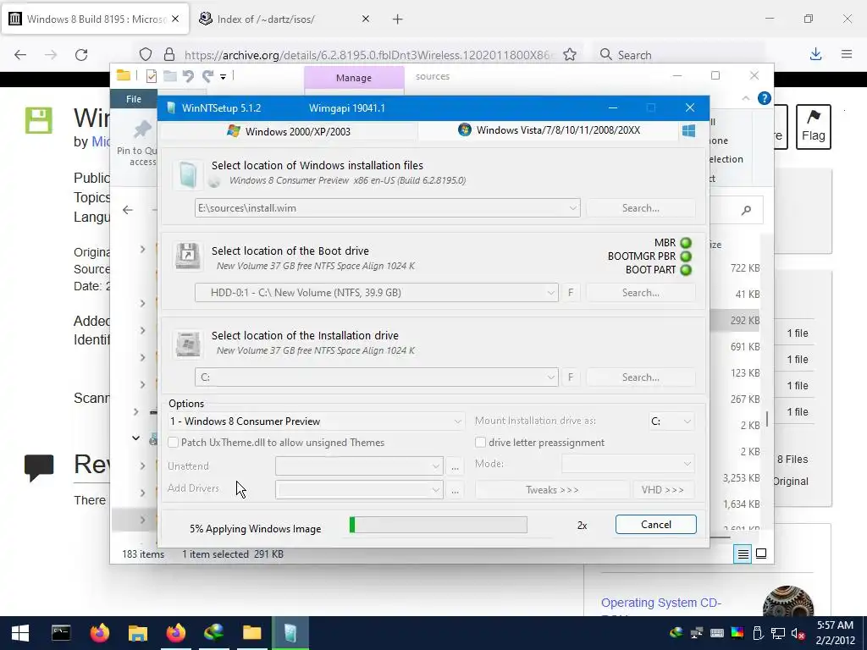Image resolution: width=867 pixels, height=650 pixels.
Task: Click the green BOOTMGR PBR status indicator
Action: (686, 256)
